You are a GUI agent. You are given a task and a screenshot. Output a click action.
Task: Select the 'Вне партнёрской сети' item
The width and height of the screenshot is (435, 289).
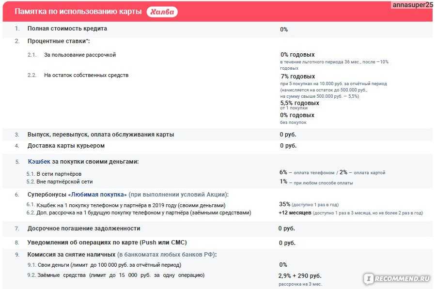click(x=64, y=182)
